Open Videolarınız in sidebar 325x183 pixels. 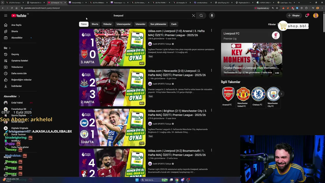point(17,67)
